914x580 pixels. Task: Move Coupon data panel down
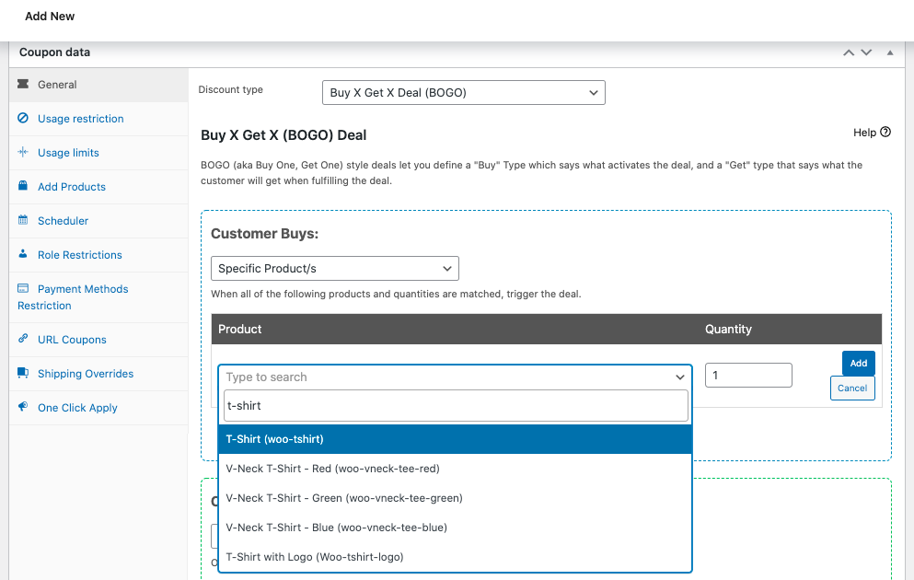point(867,52)
